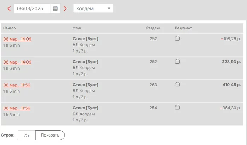Click wallet icon in the 228,93 р. row
The image size is (247, 145).
[x=177, y=61]
